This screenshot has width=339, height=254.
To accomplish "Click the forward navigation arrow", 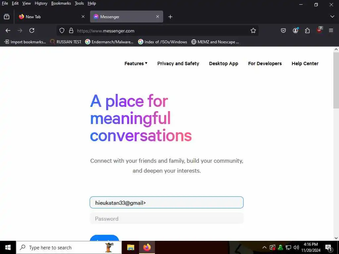I will 20,30.
